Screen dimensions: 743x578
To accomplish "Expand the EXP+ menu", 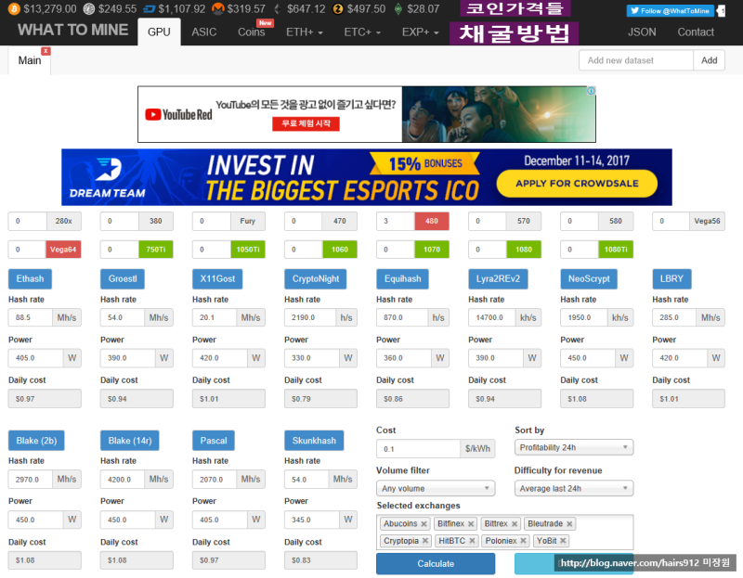I will 421,32.
